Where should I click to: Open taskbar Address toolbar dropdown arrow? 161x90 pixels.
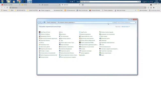[x=138, y=2]
